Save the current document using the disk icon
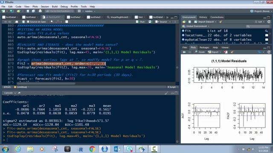The width and height of the screenshot is (273, 153). click(28, 11)
